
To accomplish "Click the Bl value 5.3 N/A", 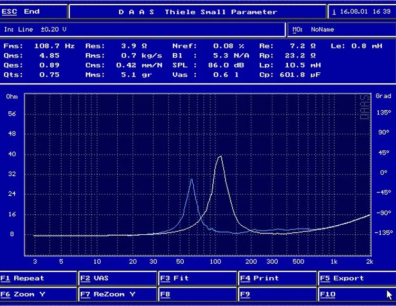I will (231, 55).
